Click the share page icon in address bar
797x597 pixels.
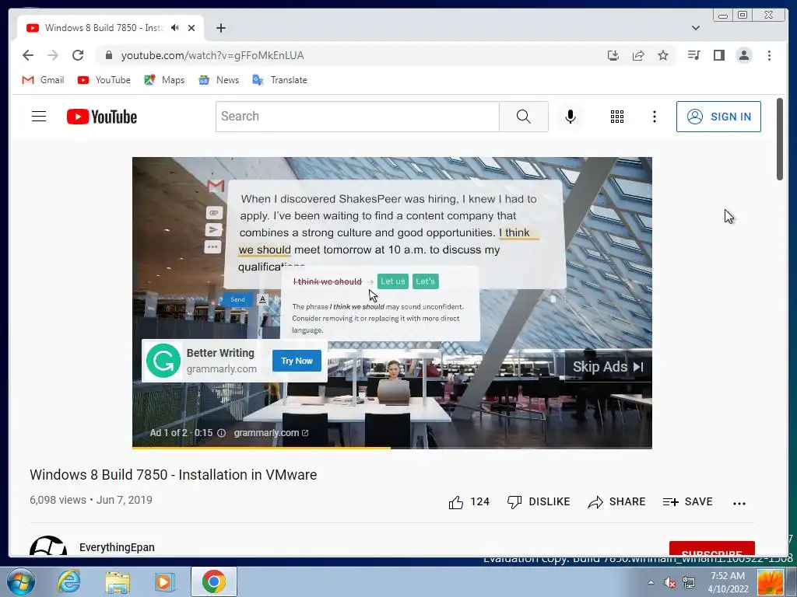pos(638,55)
